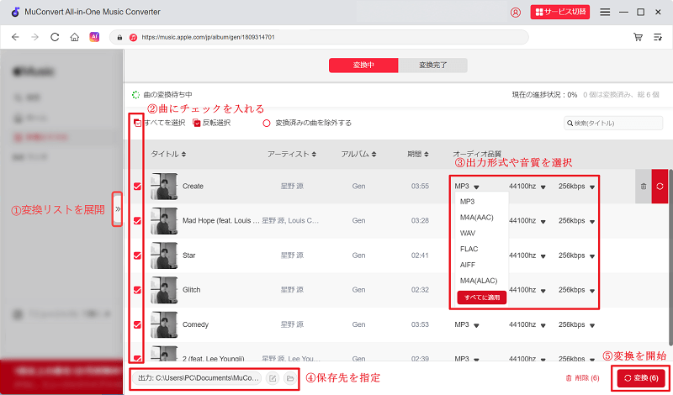Open 44100hz dropdown for Mad Hope
The width and height of the screenshot is (673, 395).
coord(527,220)
